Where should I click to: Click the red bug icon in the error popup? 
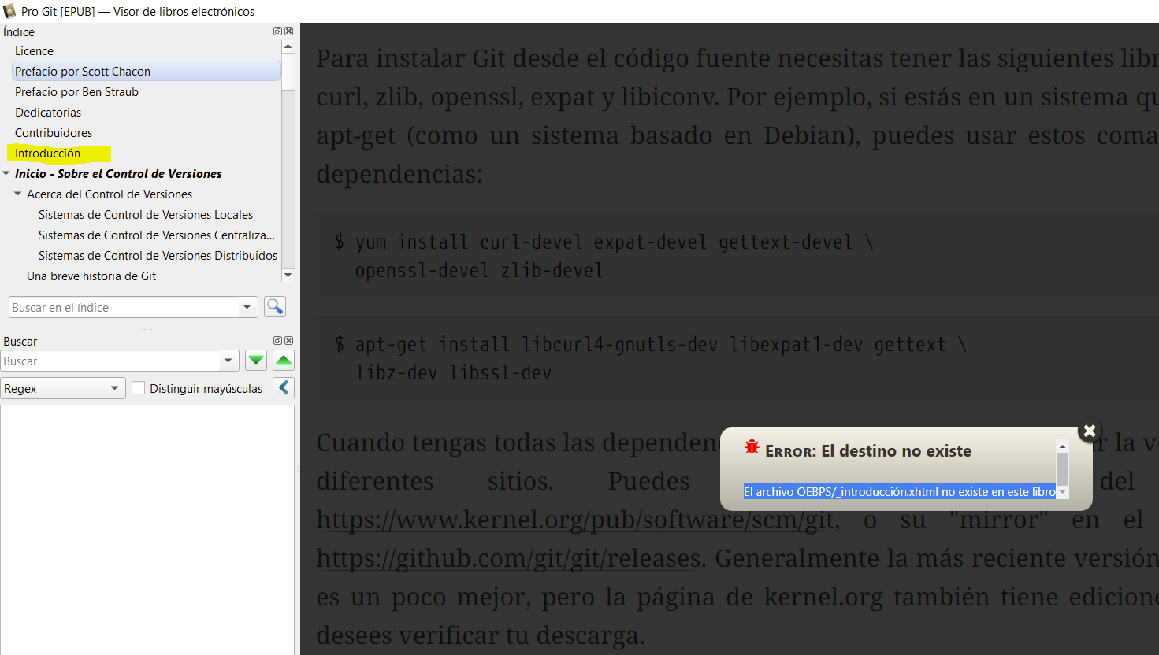click(752, 448)
